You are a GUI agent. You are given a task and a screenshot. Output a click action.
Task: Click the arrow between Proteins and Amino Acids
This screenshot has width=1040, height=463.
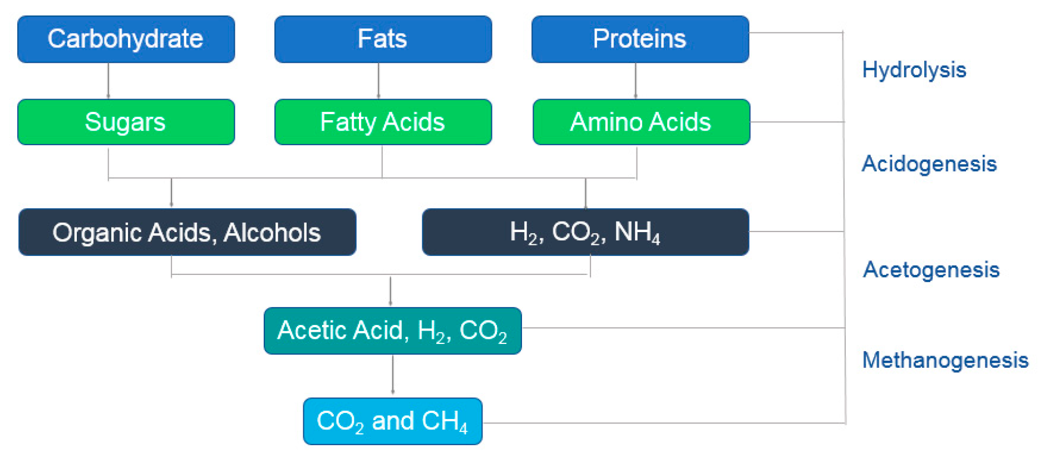click(x=635, y=81)
